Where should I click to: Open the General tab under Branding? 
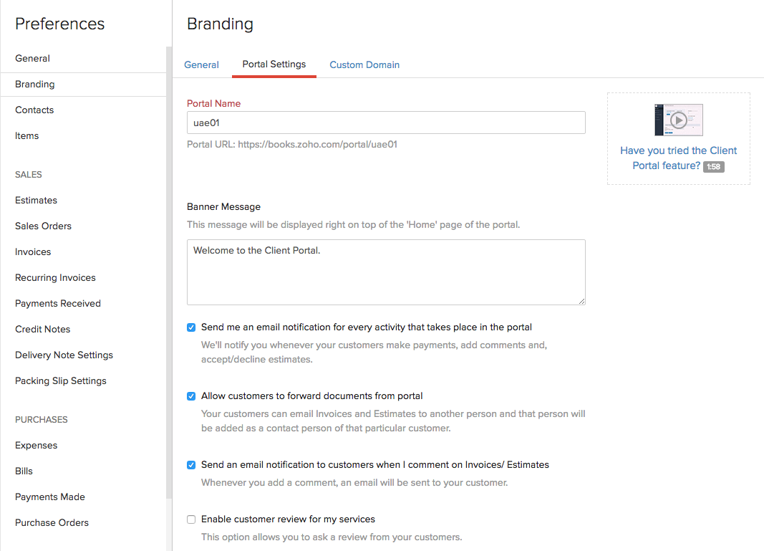pyautogui.click(x=201, y=64)
